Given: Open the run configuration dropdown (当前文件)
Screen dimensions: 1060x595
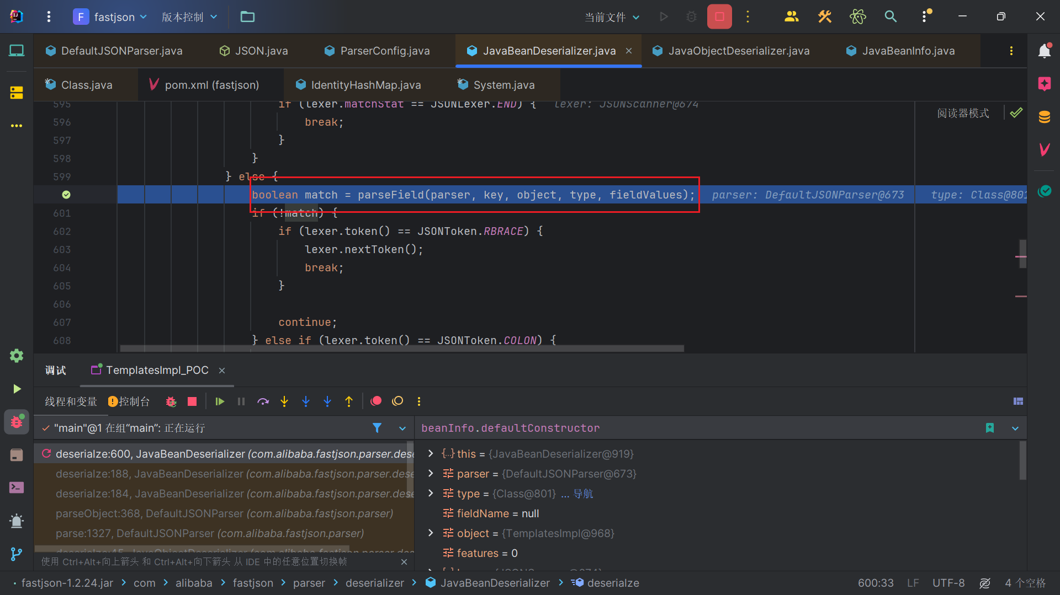Looking at the screenshot, I should pos(612,17).
